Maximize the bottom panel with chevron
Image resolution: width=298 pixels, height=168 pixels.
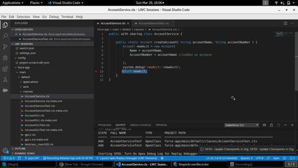(285, 125)
